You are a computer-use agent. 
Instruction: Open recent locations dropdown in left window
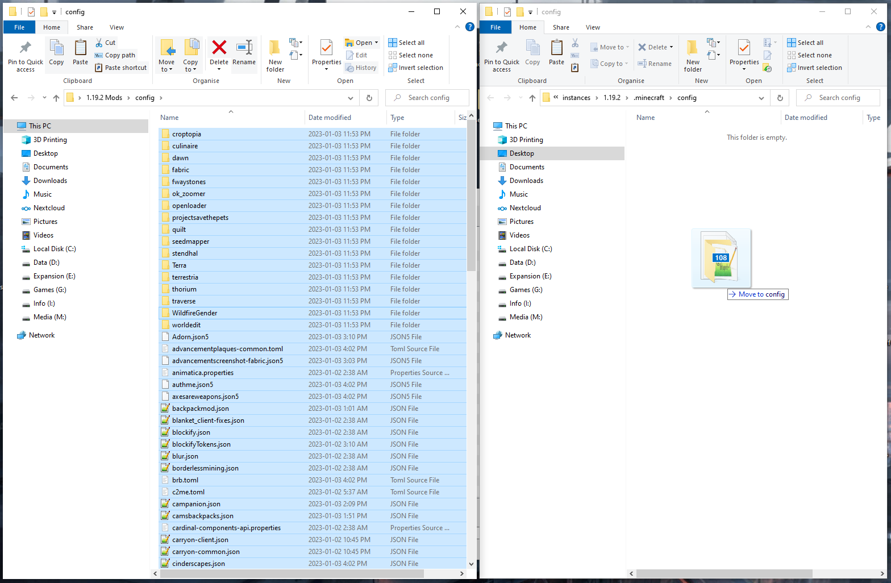pos(44,98)
